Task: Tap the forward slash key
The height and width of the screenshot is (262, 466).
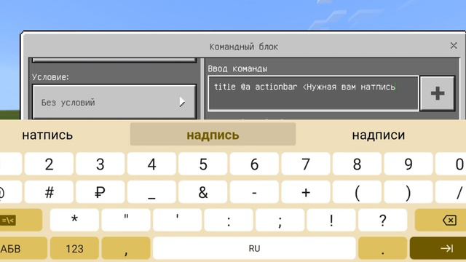Action: 451,192
